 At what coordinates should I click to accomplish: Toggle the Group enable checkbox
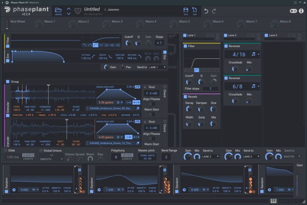pyautogui.click(x=8, y=81)
